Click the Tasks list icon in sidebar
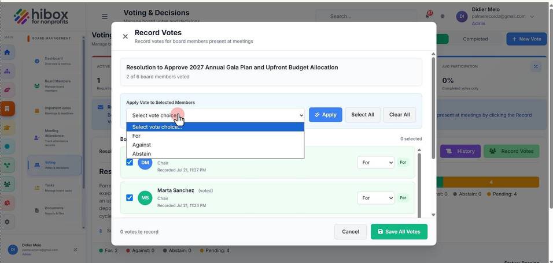This screenshot has width=553, height=263. click(37, 188)
